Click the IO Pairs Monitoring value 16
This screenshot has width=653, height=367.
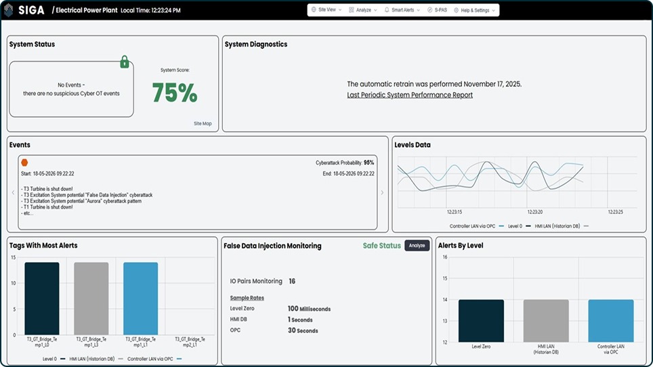pos(292,281)
